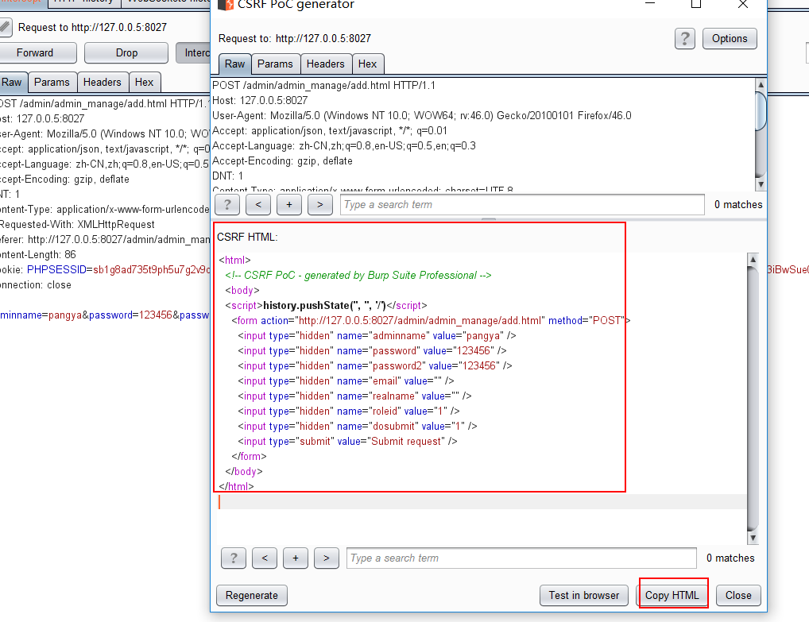The width and height of the screenshot is (809, 622).
Task: Click the plus button in the CSRF HTML search bar
Action: 296,558
